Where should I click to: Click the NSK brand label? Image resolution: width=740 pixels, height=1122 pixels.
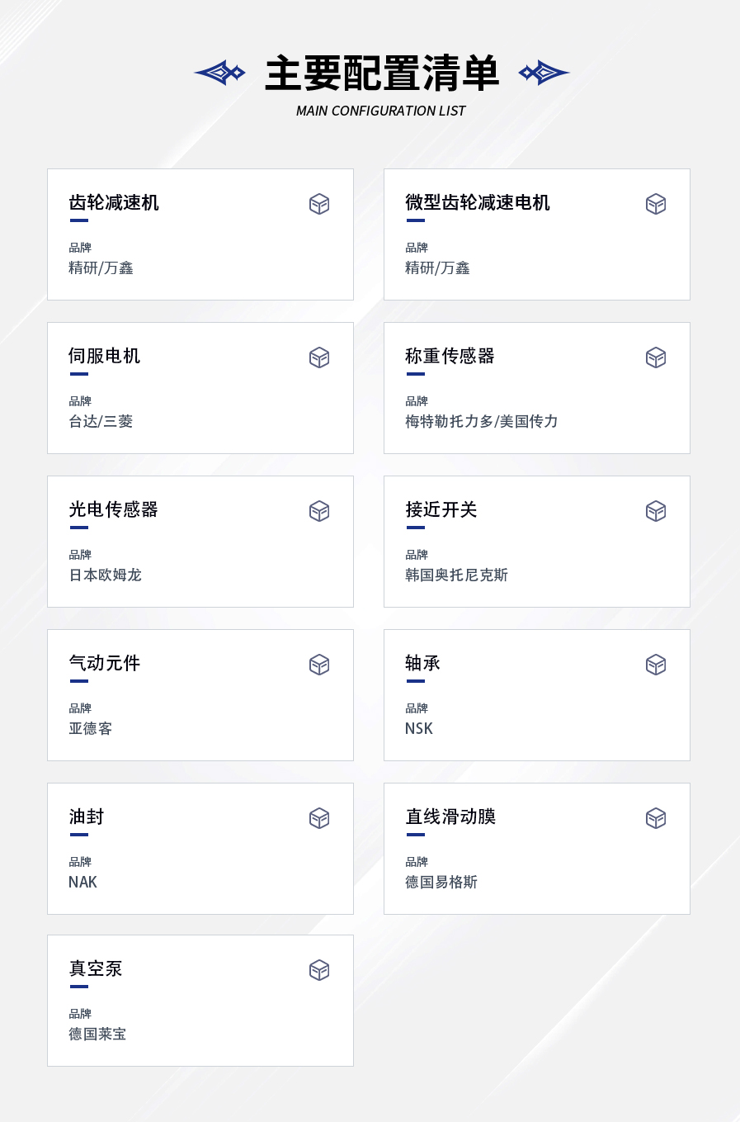pyautogui.click(x=419, y=728)
